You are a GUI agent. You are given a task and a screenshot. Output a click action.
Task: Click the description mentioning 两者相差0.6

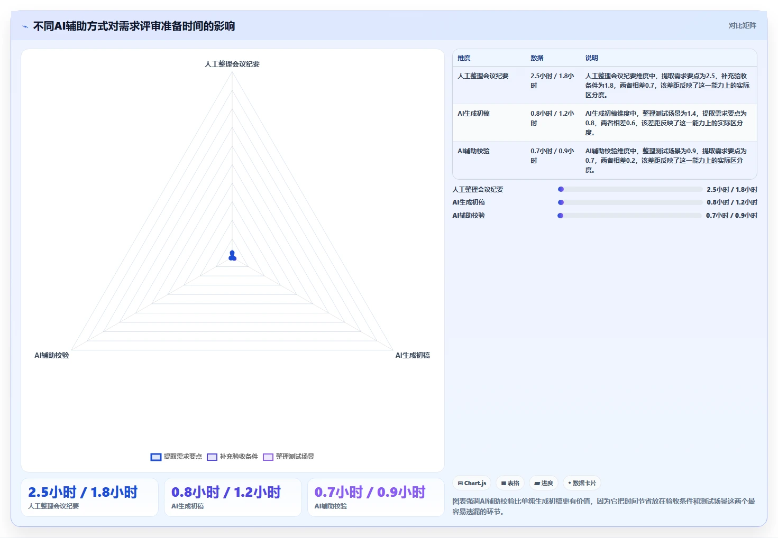tap(666, 123)
